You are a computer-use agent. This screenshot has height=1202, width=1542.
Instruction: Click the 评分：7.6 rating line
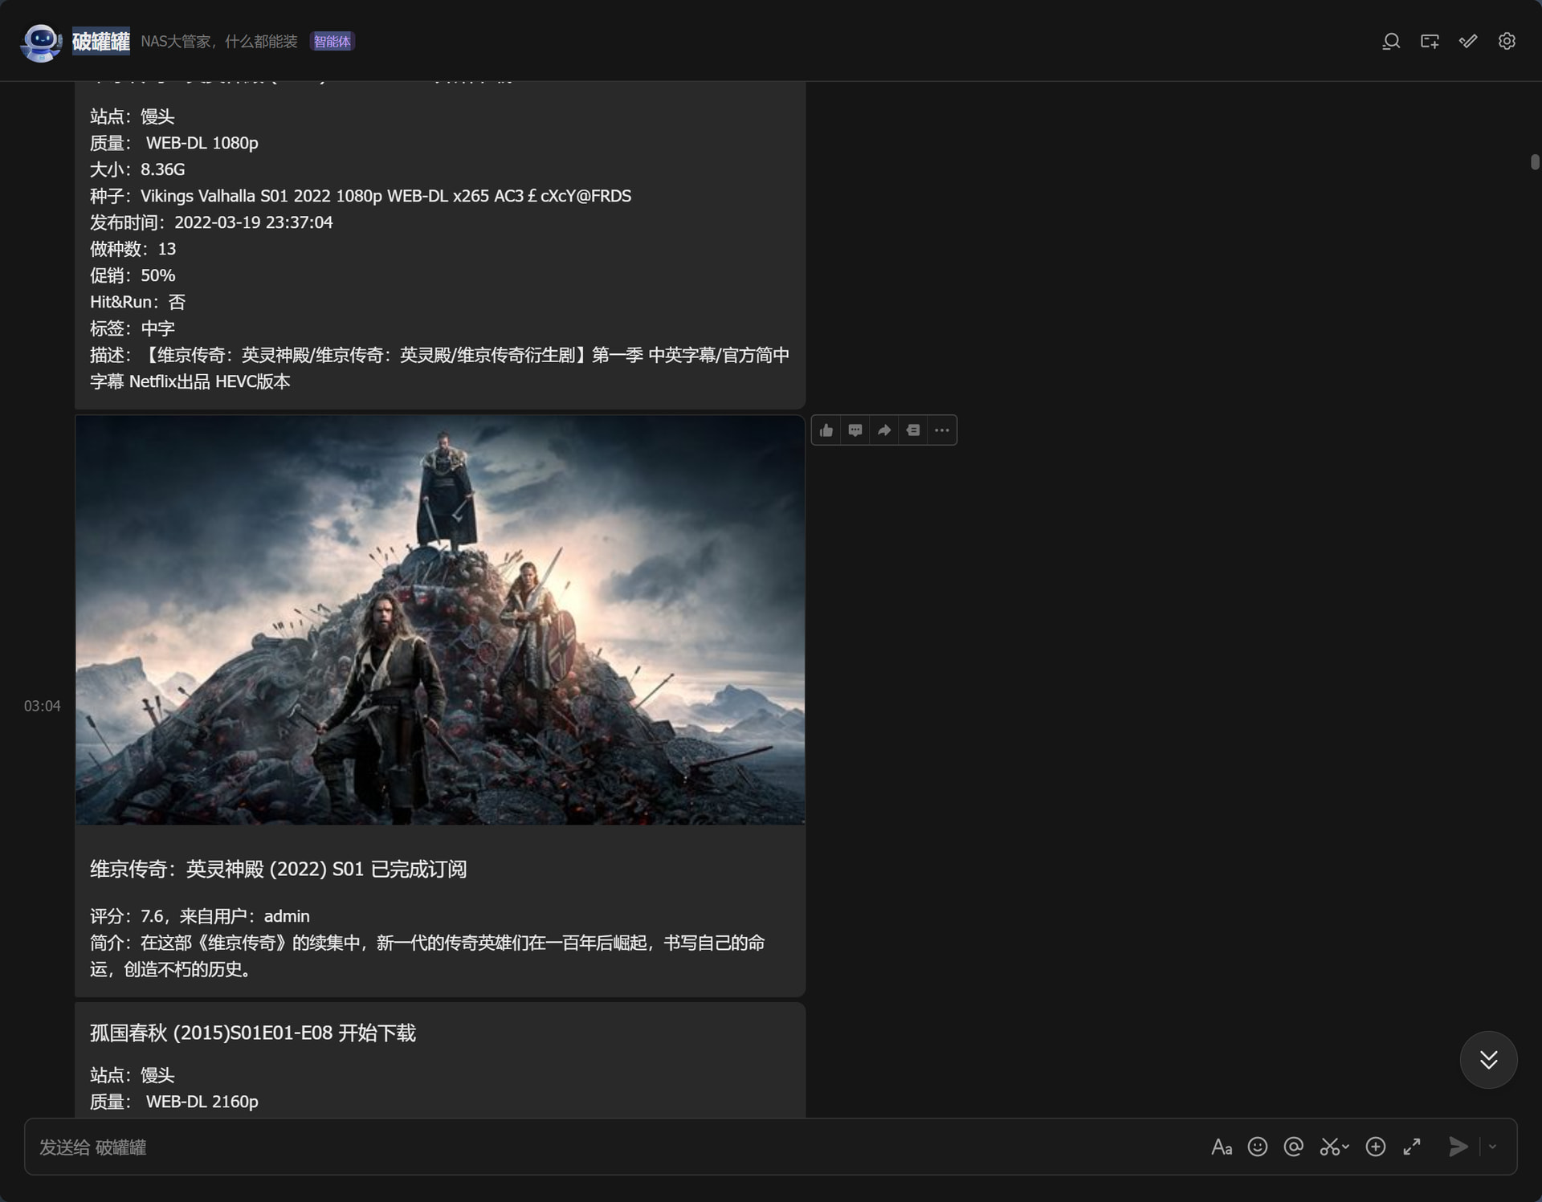(200, 917)
